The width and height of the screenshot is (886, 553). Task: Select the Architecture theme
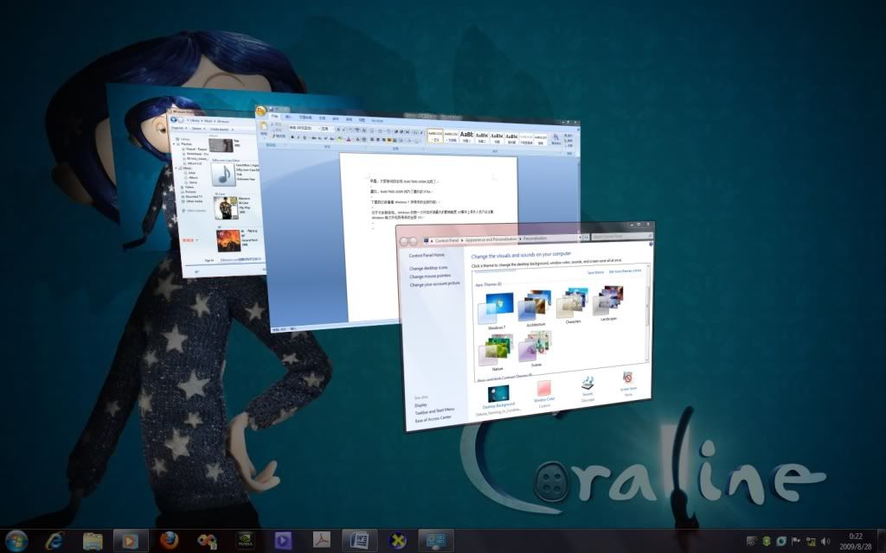[x=534, y=307]
